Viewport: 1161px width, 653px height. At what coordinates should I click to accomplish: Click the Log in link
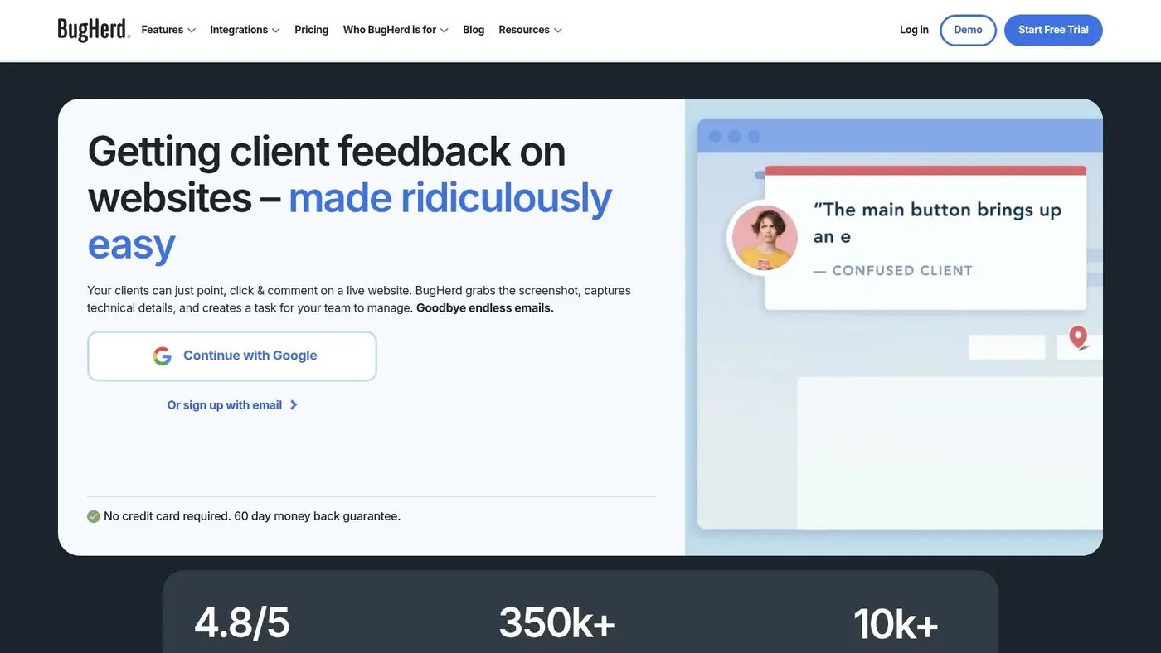(914, 30)
